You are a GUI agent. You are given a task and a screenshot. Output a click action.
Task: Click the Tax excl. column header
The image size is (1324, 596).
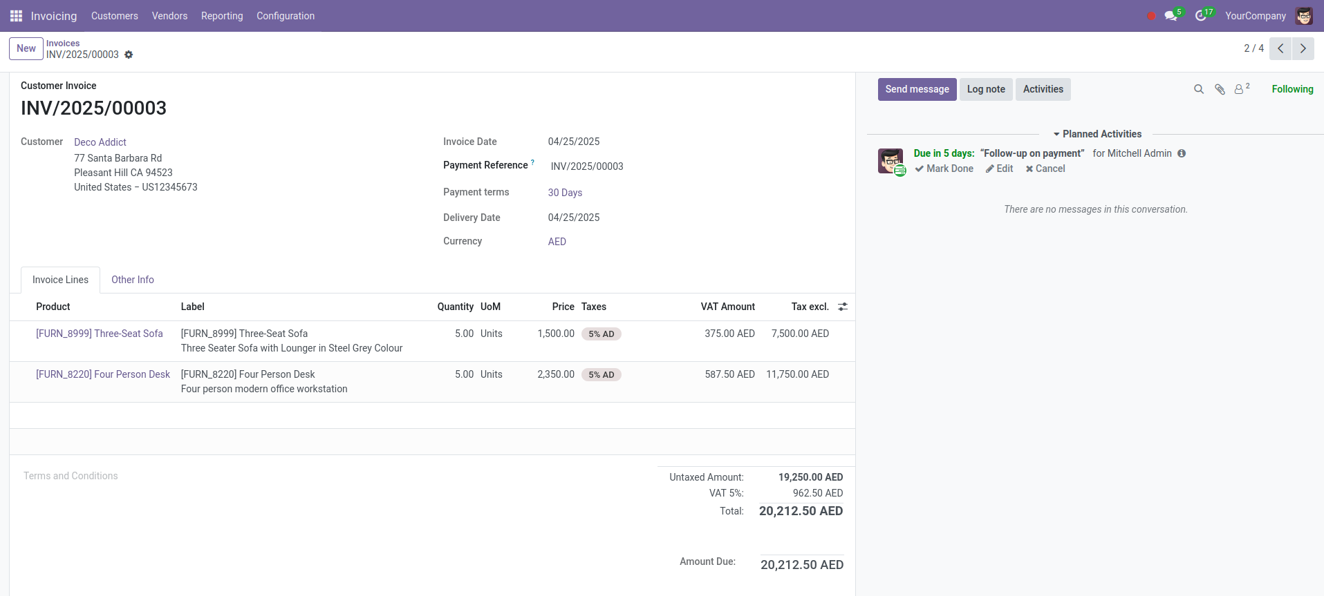point(810,307)
